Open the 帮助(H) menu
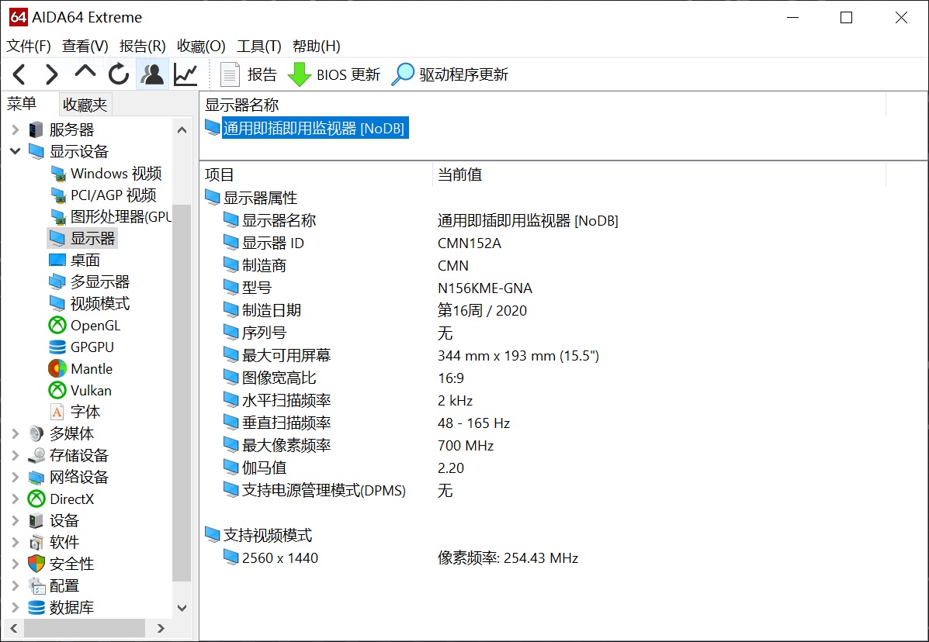929x642 pixels. coord(317,47)
